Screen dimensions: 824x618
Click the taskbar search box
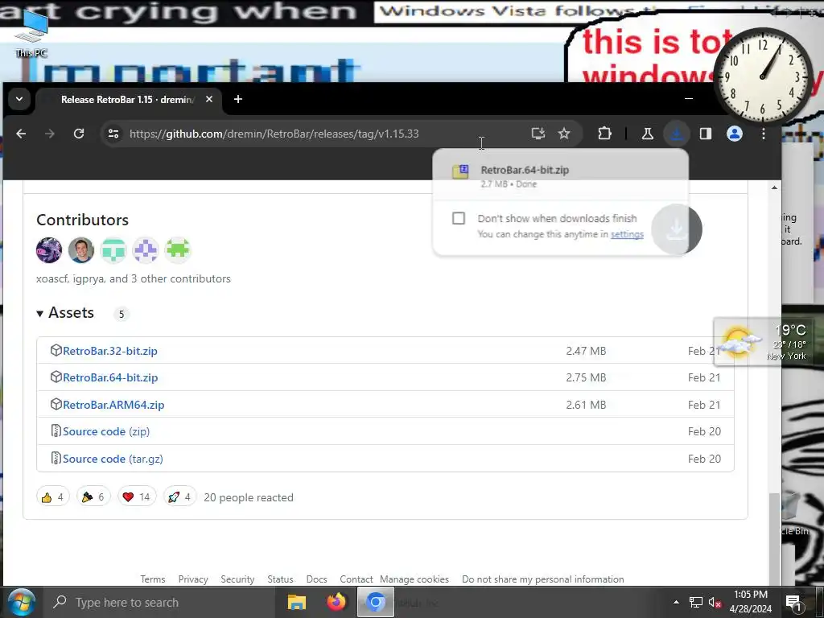[x=160, y=602]
